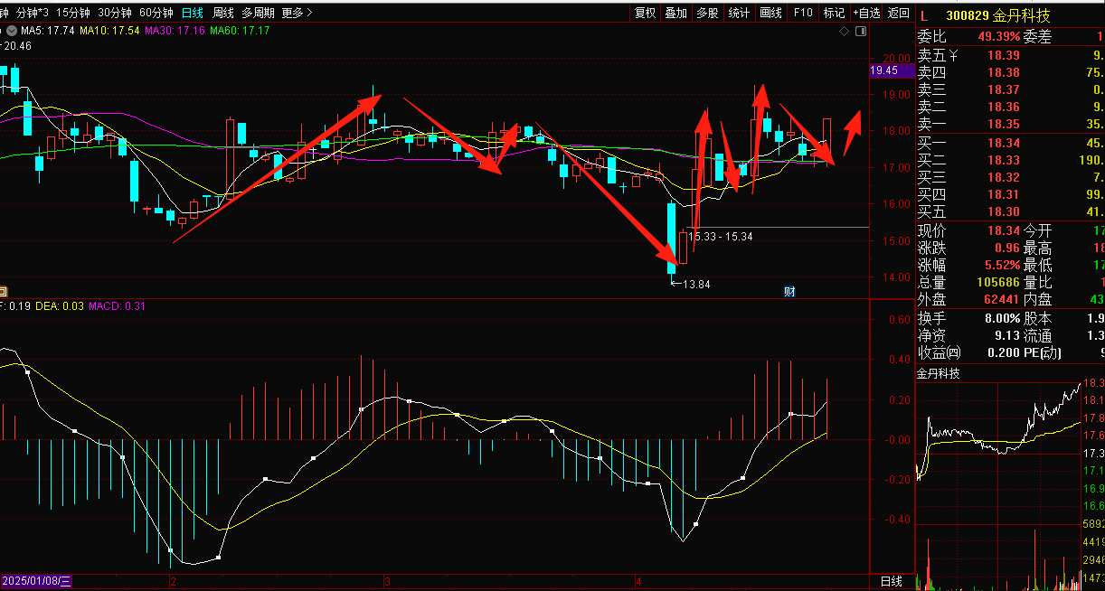Click the 买五 price 18.30
The width and height of the screenshot is (1105, 591).
[x=1003, y=211]
